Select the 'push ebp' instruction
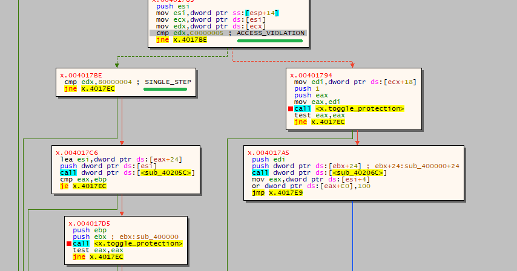This screenshot has height=271, width=517. [90, 230]
